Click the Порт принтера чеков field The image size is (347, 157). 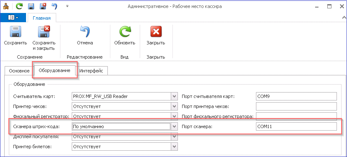coord(296,106)
